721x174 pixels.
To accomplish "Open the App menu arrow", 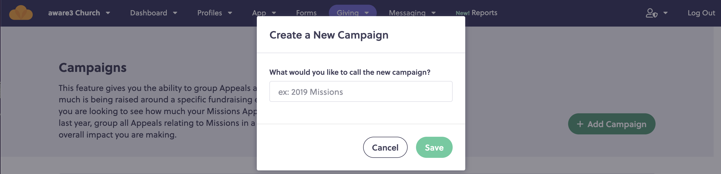I will 274,13.
